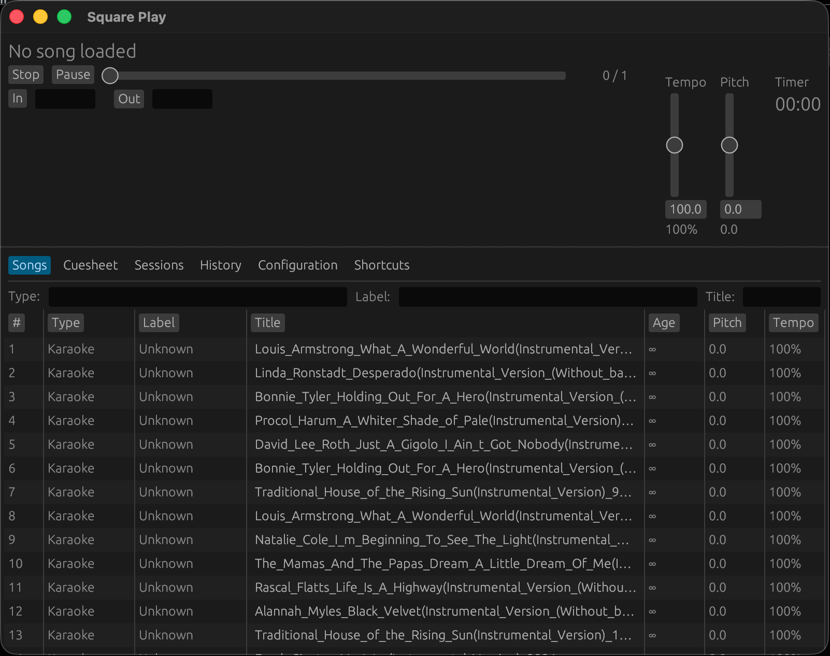Viewport: 830px width, 656px height.
Task: Click the Pitch slider knob
Action: point(729,145)
